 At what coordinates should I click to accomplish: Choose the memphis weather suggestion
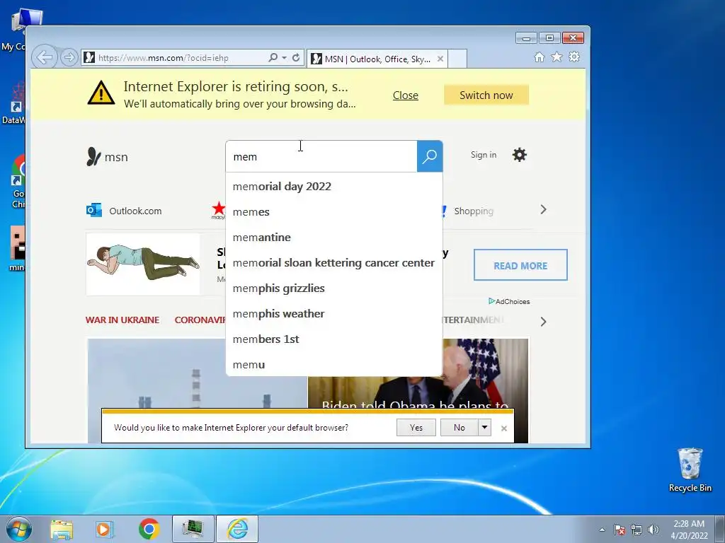coord(334,313)
